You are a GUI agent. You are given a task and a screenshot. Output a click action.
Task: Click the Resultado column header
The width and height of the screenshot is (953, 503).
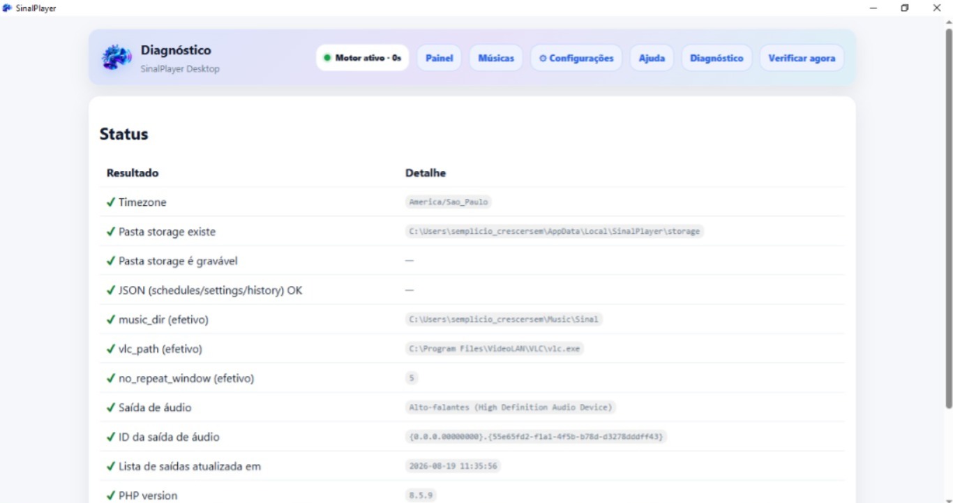[133, 173]
